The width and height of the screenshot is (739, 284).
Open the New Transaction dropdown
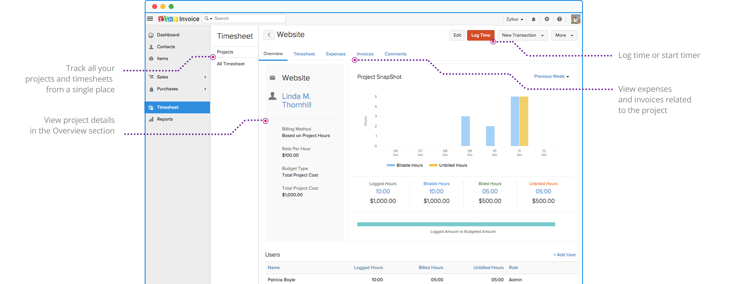[x=522, y=35]
